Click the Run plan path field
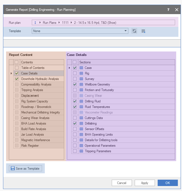Screen dimensions: 182x191 pyautogui.click(x=103, y=22)
